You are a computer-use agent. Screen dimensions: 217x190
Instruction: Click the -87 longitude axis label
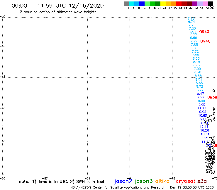[45, 178]
